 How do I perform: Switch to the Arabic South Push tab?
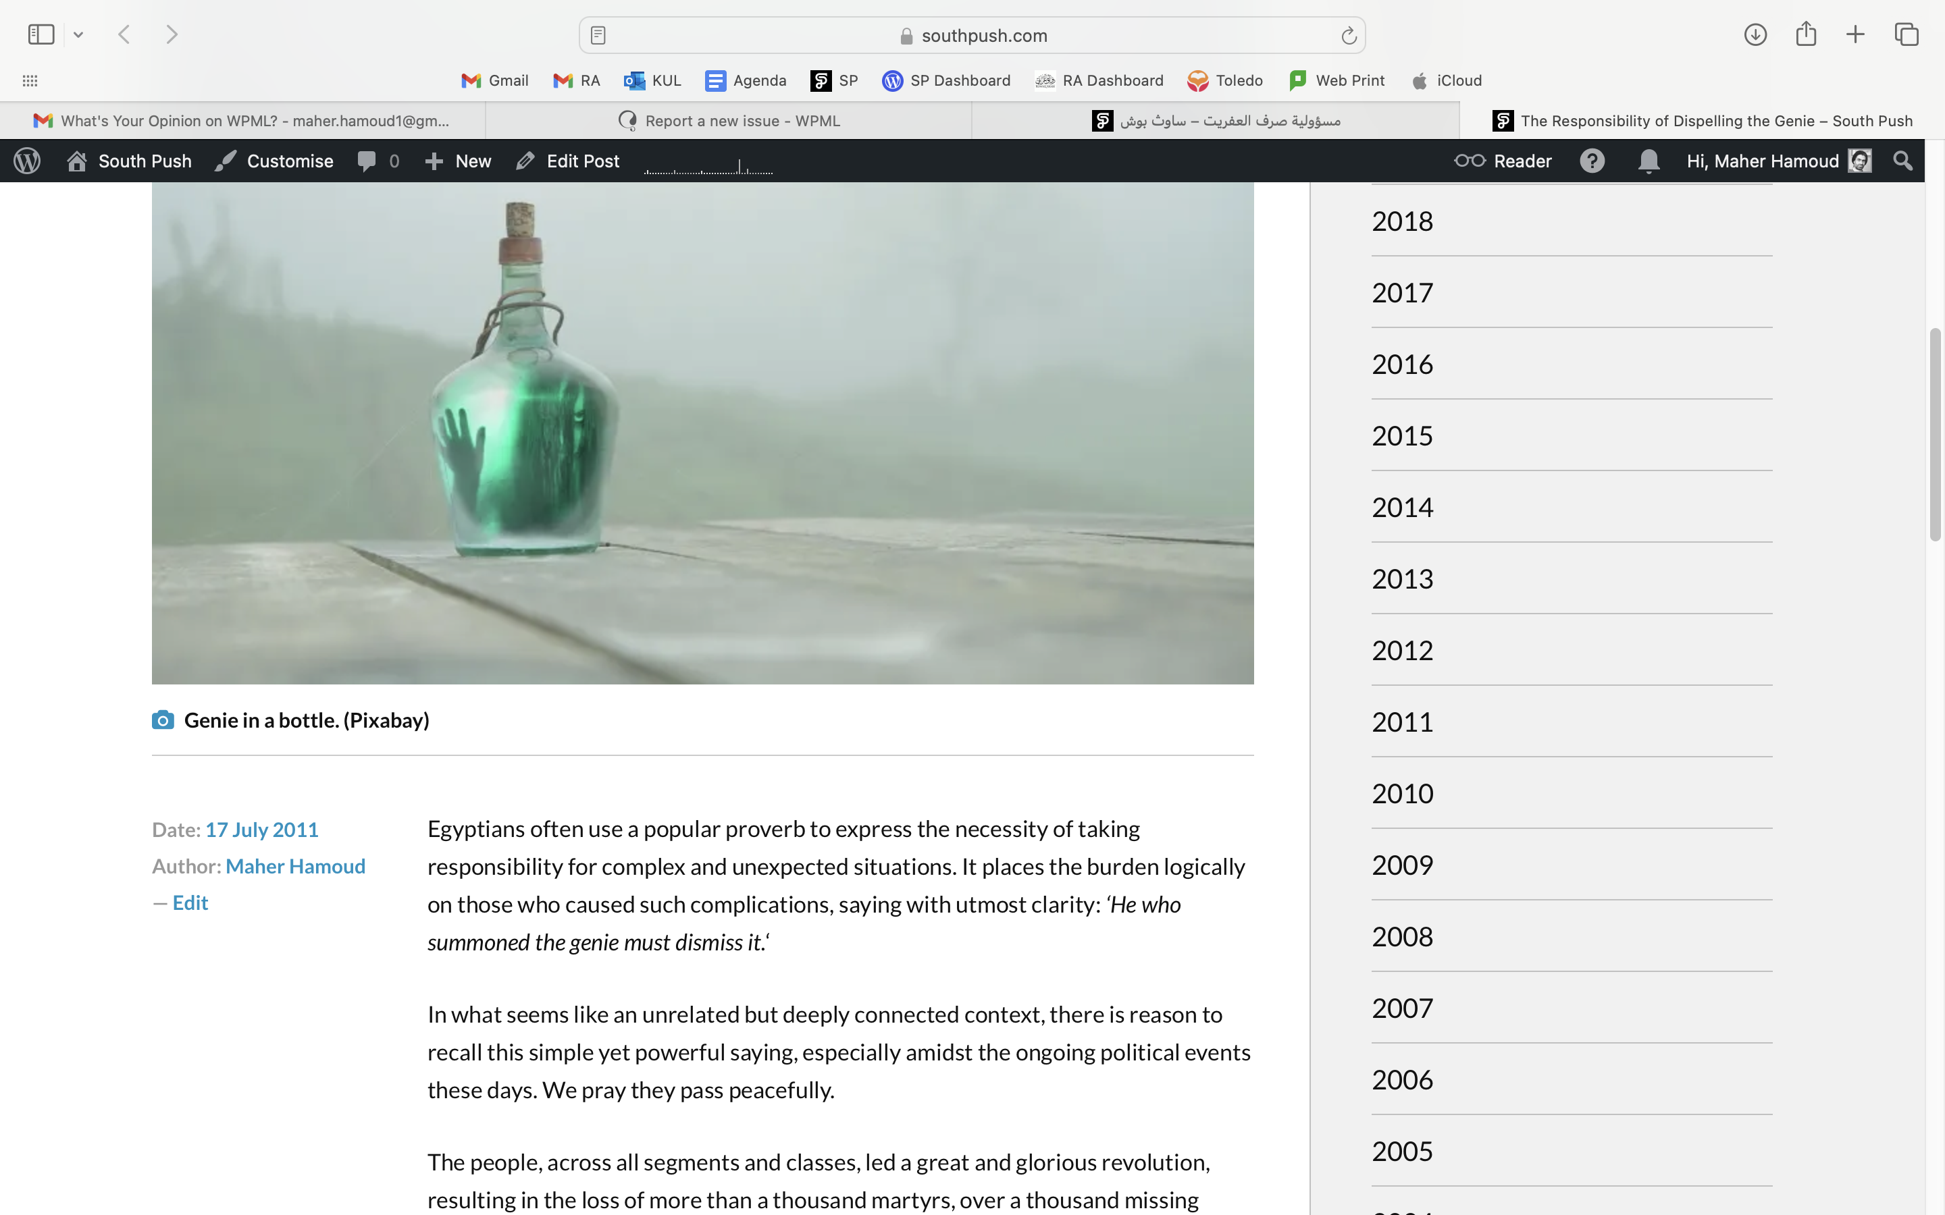pos(1215,121)
